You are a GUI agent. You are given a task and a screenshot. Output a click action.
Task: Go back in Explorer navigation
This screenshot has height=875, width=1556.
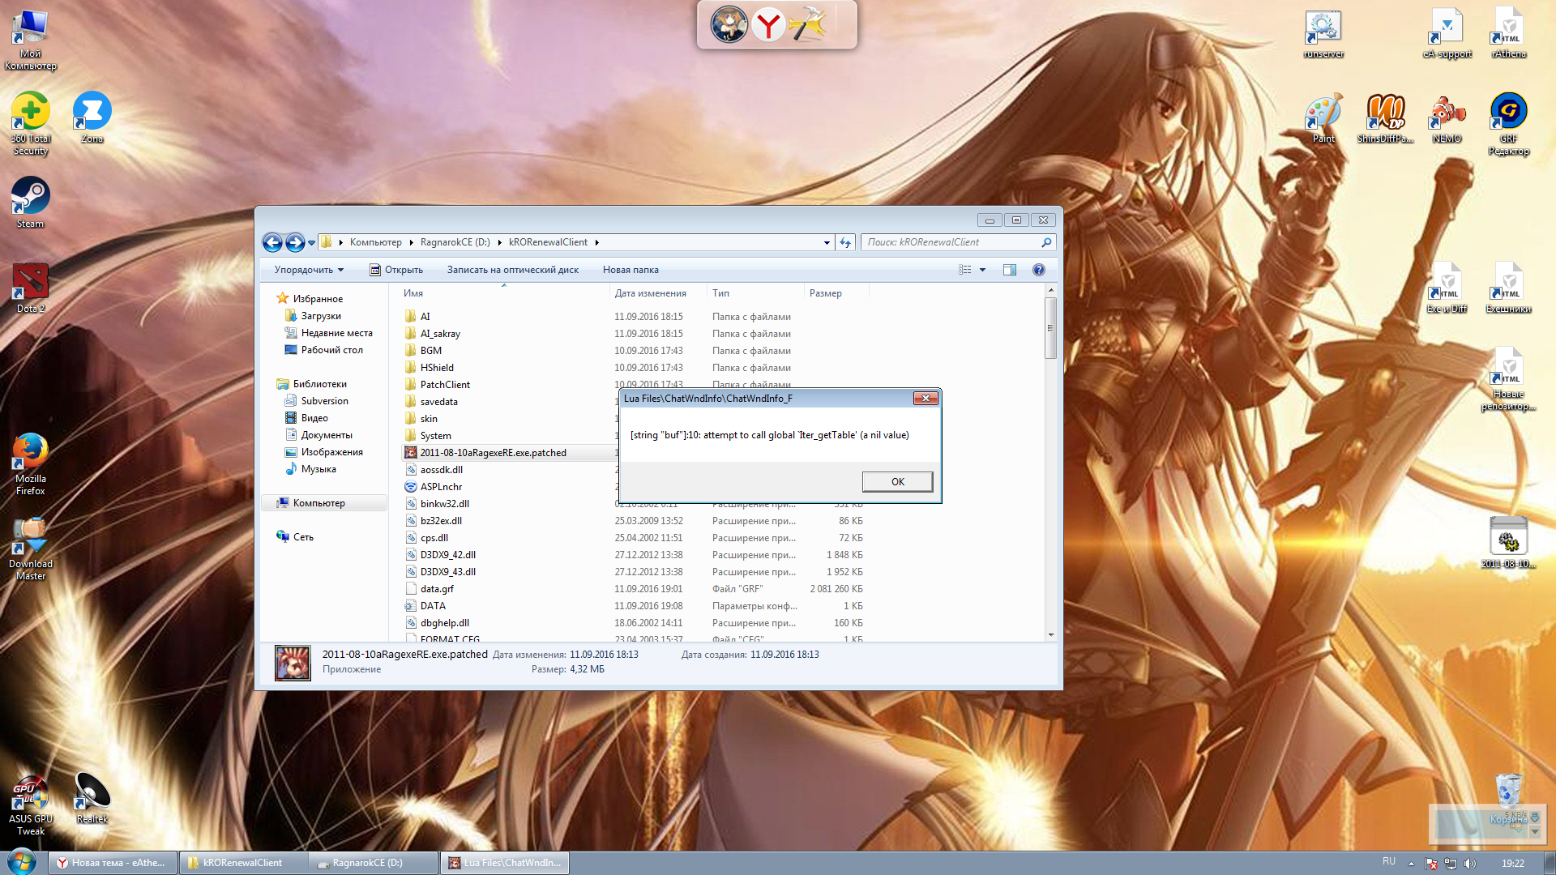(272, 242)
